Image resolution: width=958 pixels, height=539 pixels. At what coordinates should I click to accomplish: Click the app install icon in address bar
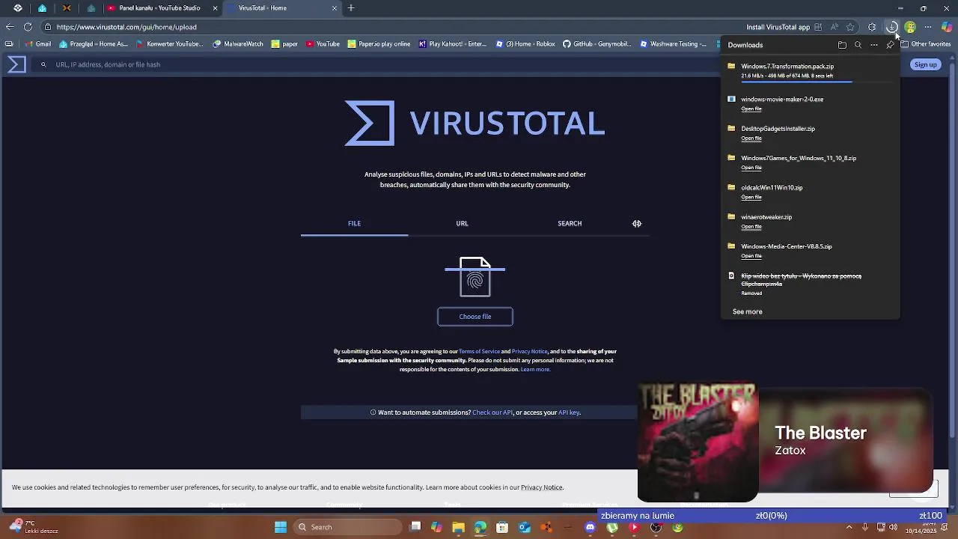coord(818,27)
